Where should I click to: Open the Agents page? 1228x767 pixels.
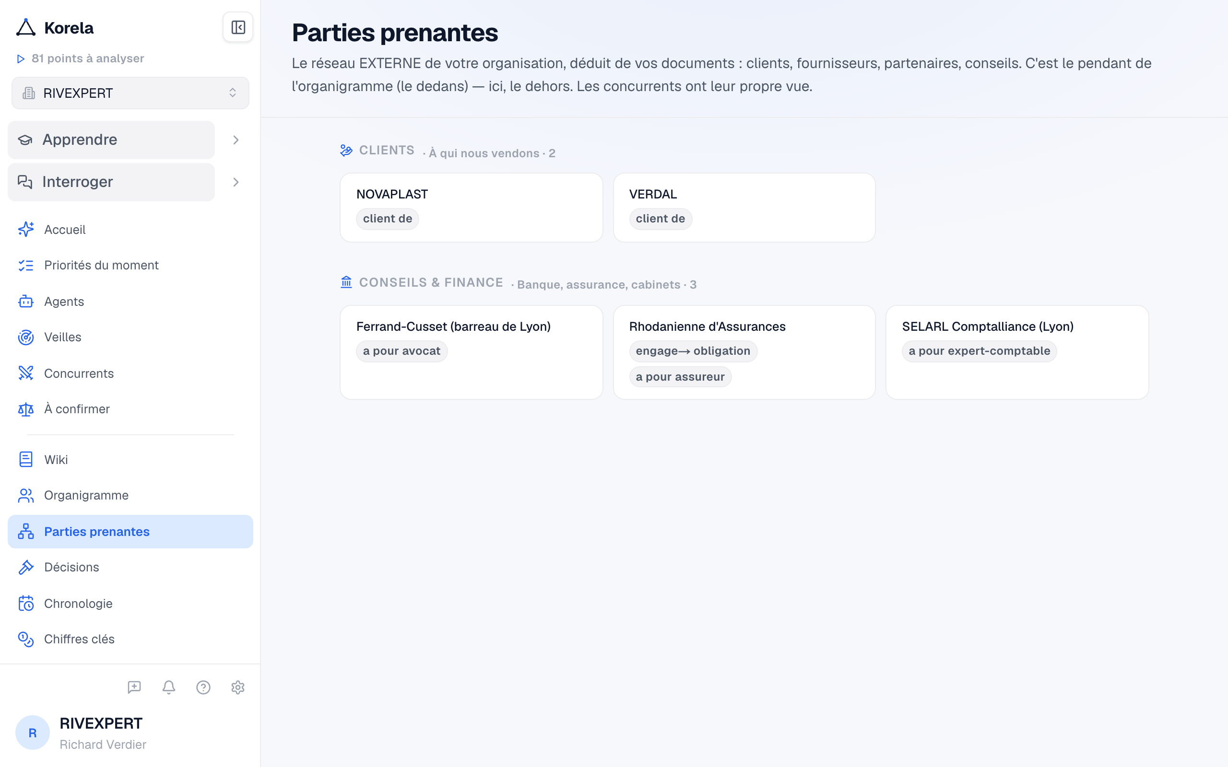click(130, 302)
